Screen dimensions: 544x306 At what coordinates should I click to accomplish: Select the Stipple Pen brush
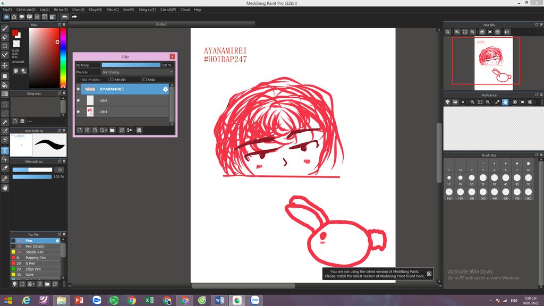[x=35, y=252]
